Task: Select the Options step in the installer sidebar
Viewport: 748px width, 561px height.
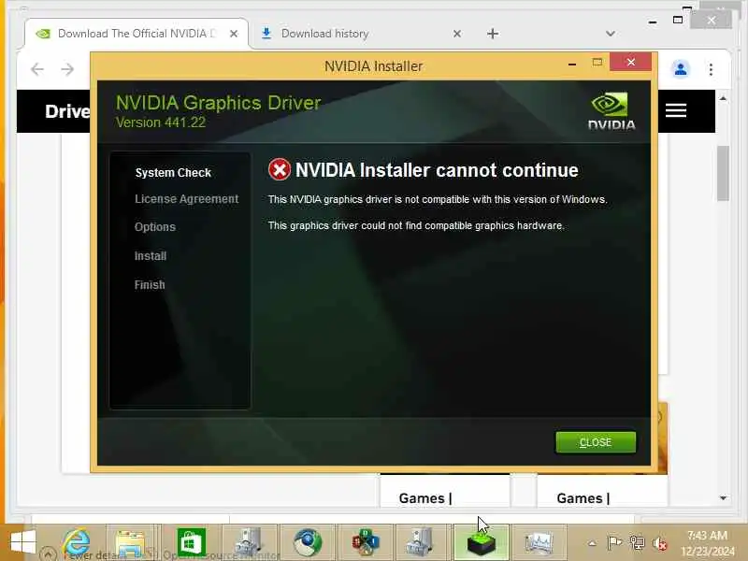Action: [155, 227]
